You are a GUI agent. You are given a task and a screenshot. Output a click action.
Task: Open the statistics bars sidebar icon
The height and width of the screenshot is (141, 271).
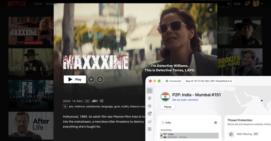click(x=150, y=121)
